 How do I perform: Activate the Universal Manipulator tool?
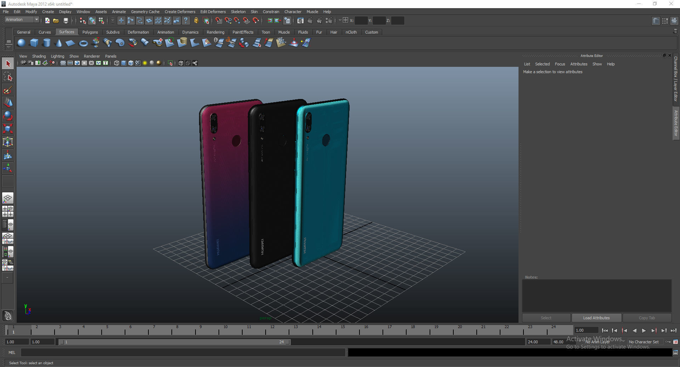click(8, 142)
